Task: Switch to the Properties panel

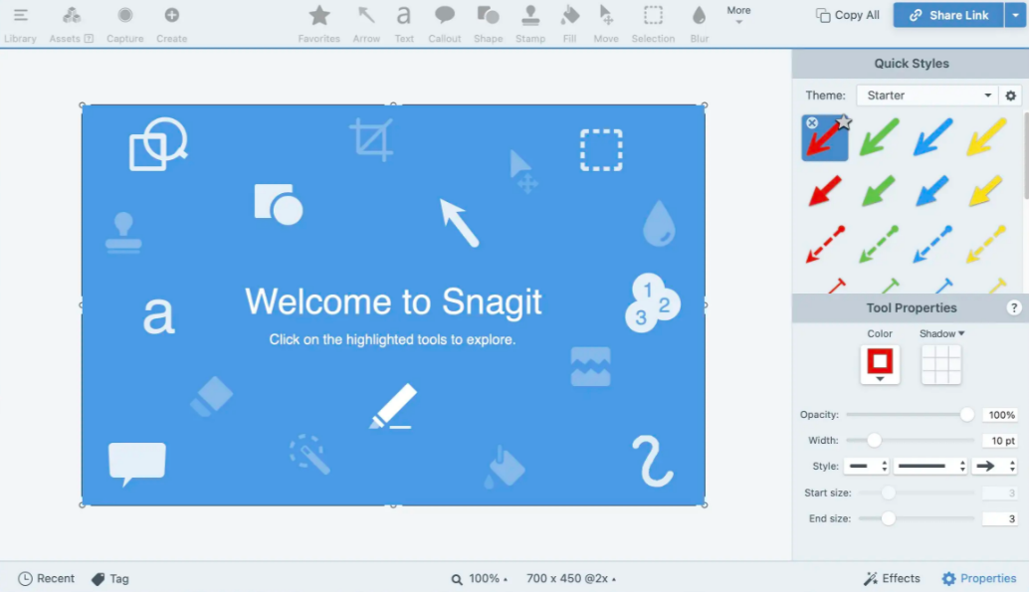Action: tap(978, 578)
